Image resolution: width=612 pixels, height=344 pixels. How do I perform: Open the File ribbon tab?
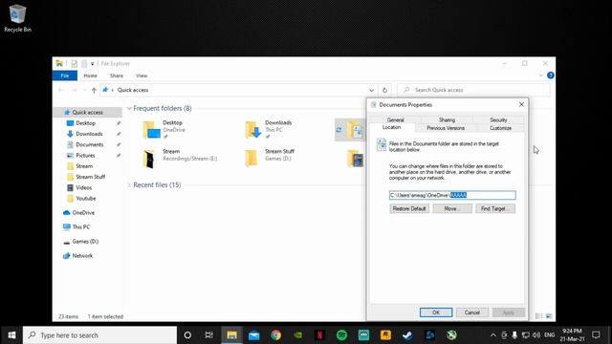65,75
